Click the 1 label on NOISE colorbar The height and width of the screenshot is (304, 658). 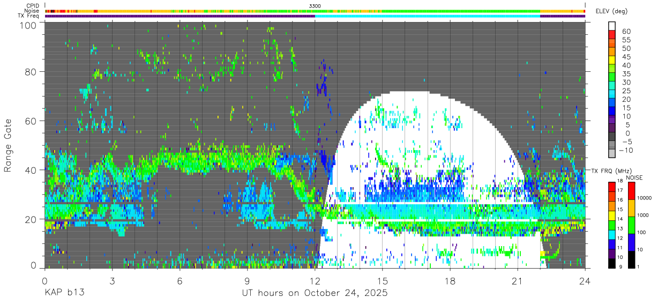pyautogui.click(x=639, y=266)
